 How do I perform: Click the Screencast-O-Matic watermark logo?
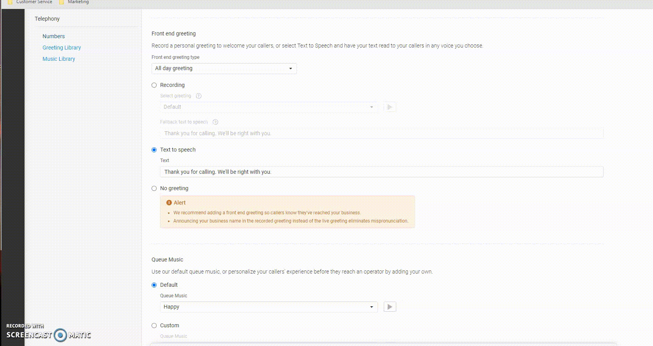(x=60, y=335)
